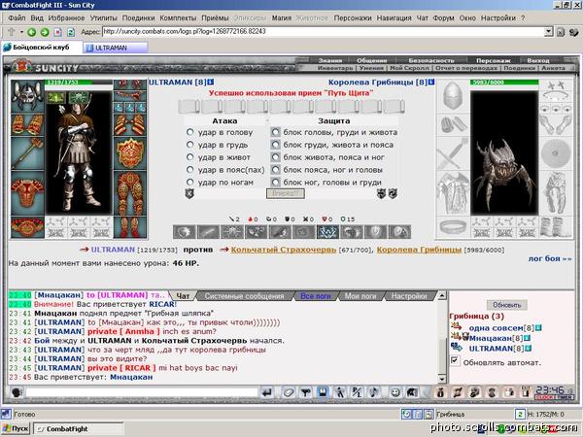The width and height of the screenshot is (583, 437).
Task: Click the Обновить button
Action: tap(507, 305)
